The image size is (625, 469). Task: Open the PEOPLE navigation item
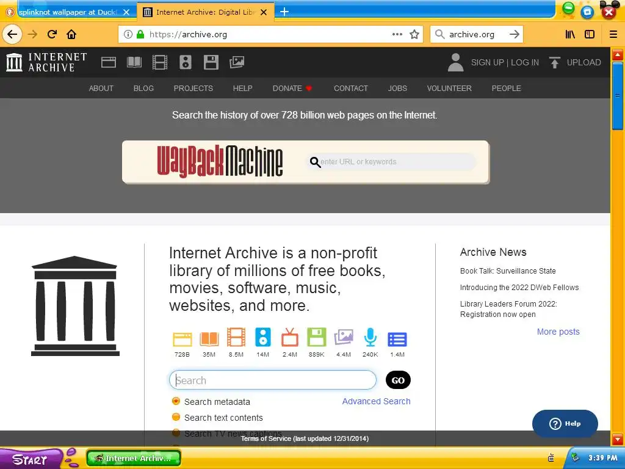(506, 88)
